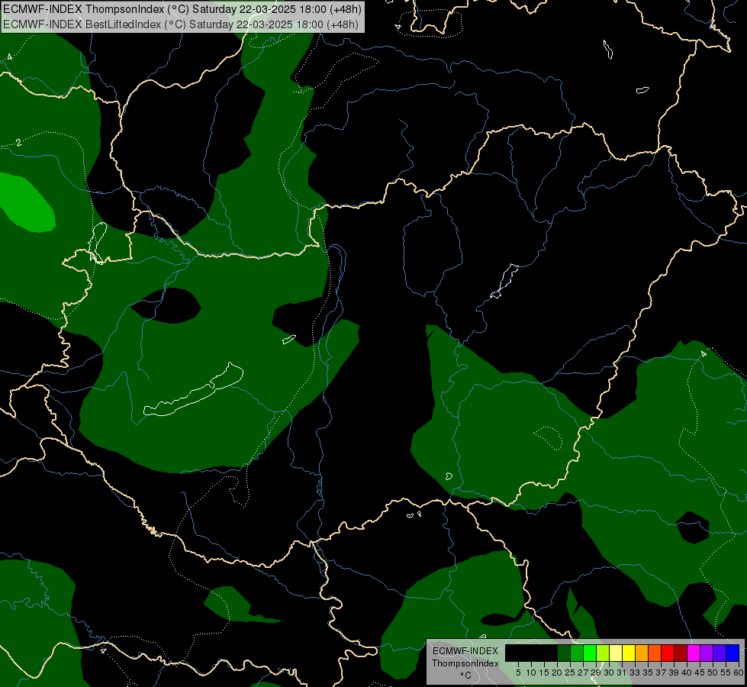Click the legend tick value 45

tap(700, 672)
